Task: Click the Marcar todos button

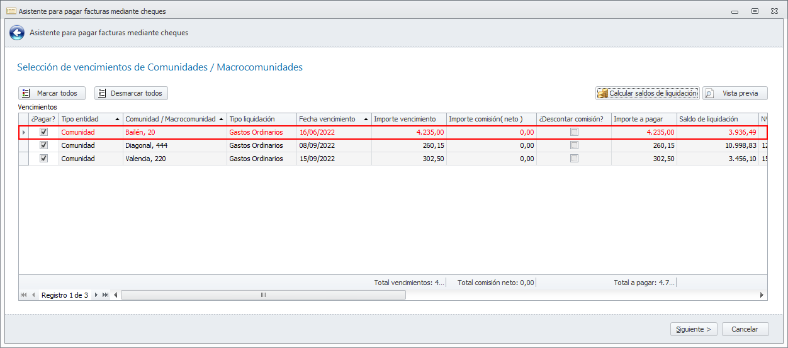Action: click(x=52, y=93)
